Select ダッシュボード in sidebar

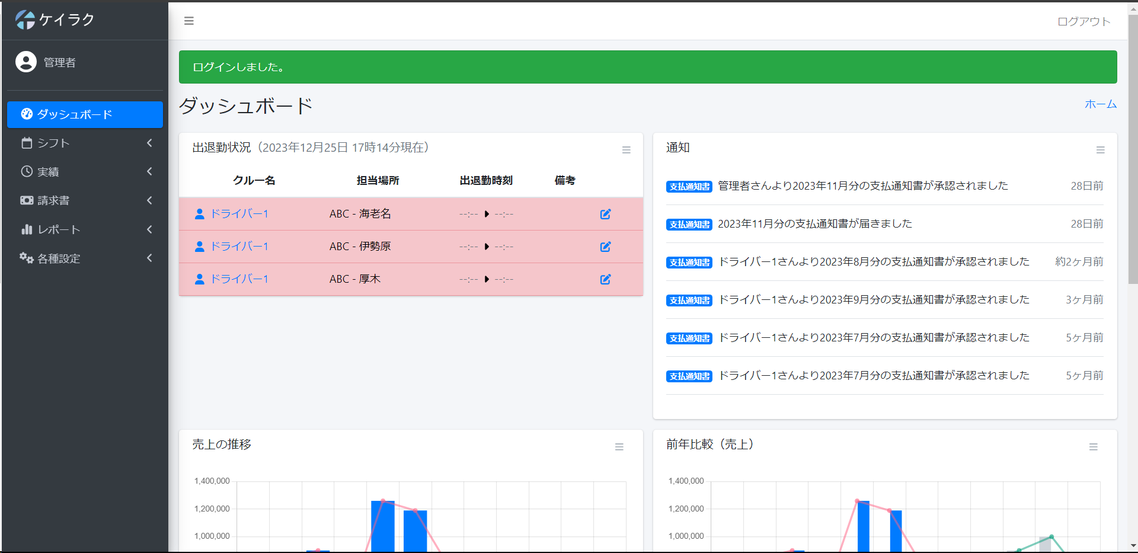[85, 114]
